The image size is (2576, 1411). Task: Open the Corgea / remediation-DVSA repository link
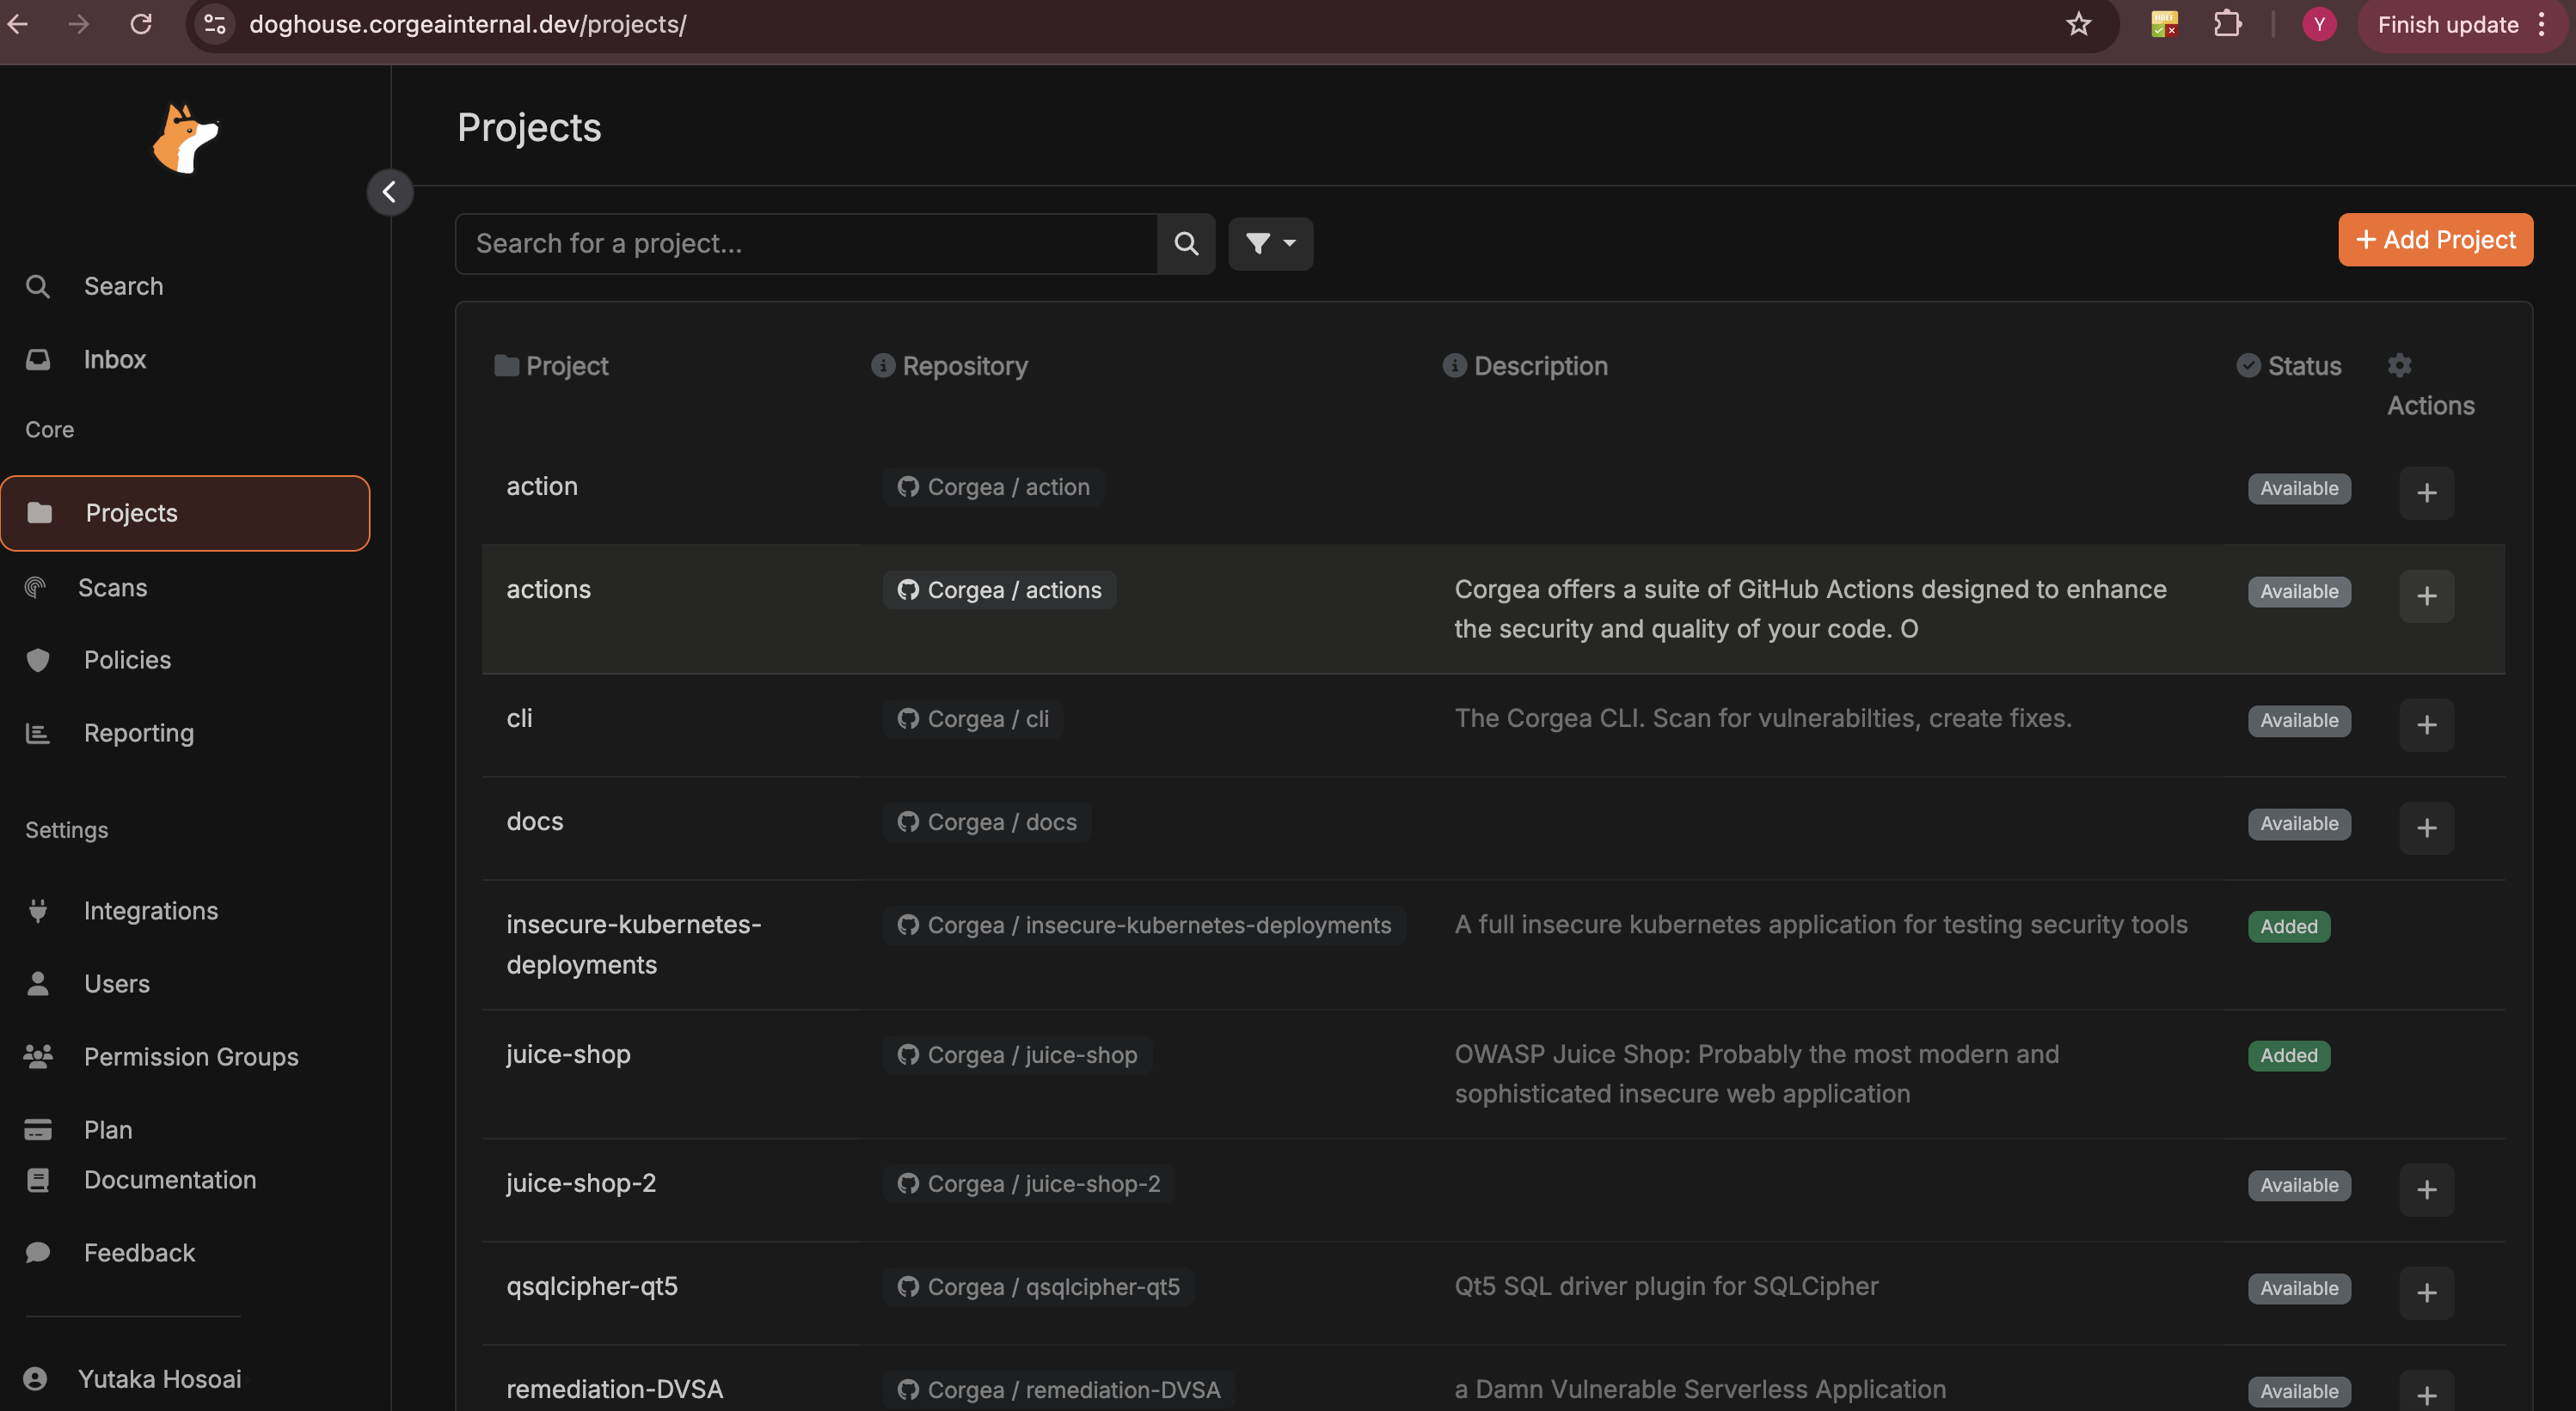(1059, 1389)
